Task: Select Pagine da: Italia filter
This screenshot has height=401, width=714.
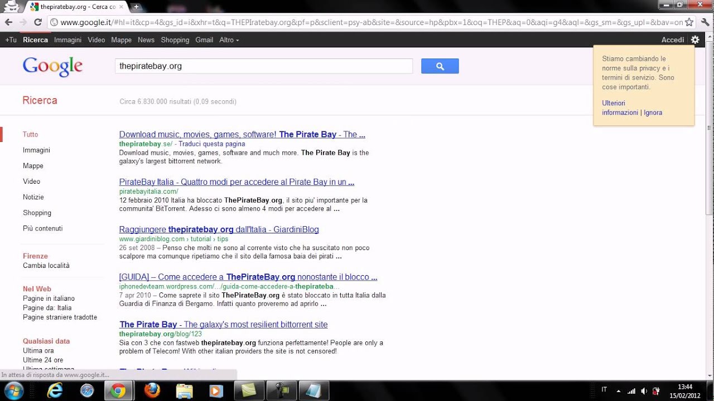Action: tap(47, 308)
